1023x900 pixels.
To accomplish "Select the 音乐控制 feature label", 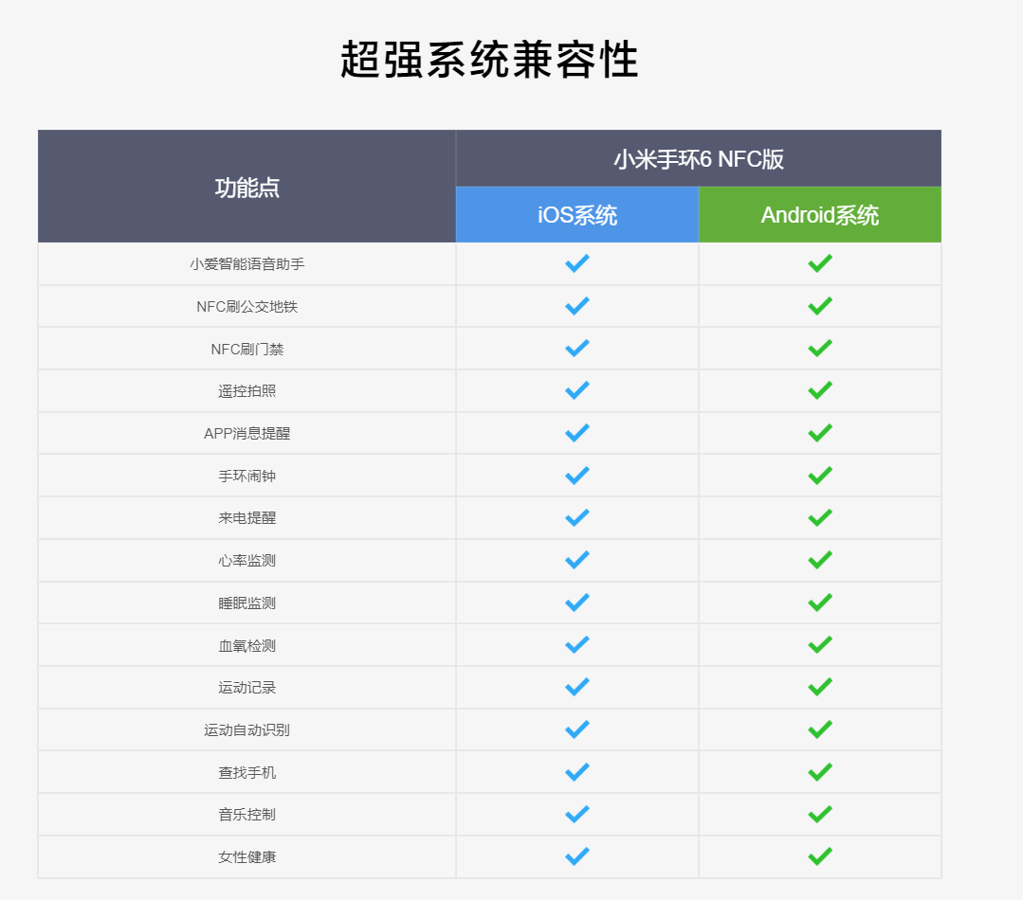I will tap(247, 815).
